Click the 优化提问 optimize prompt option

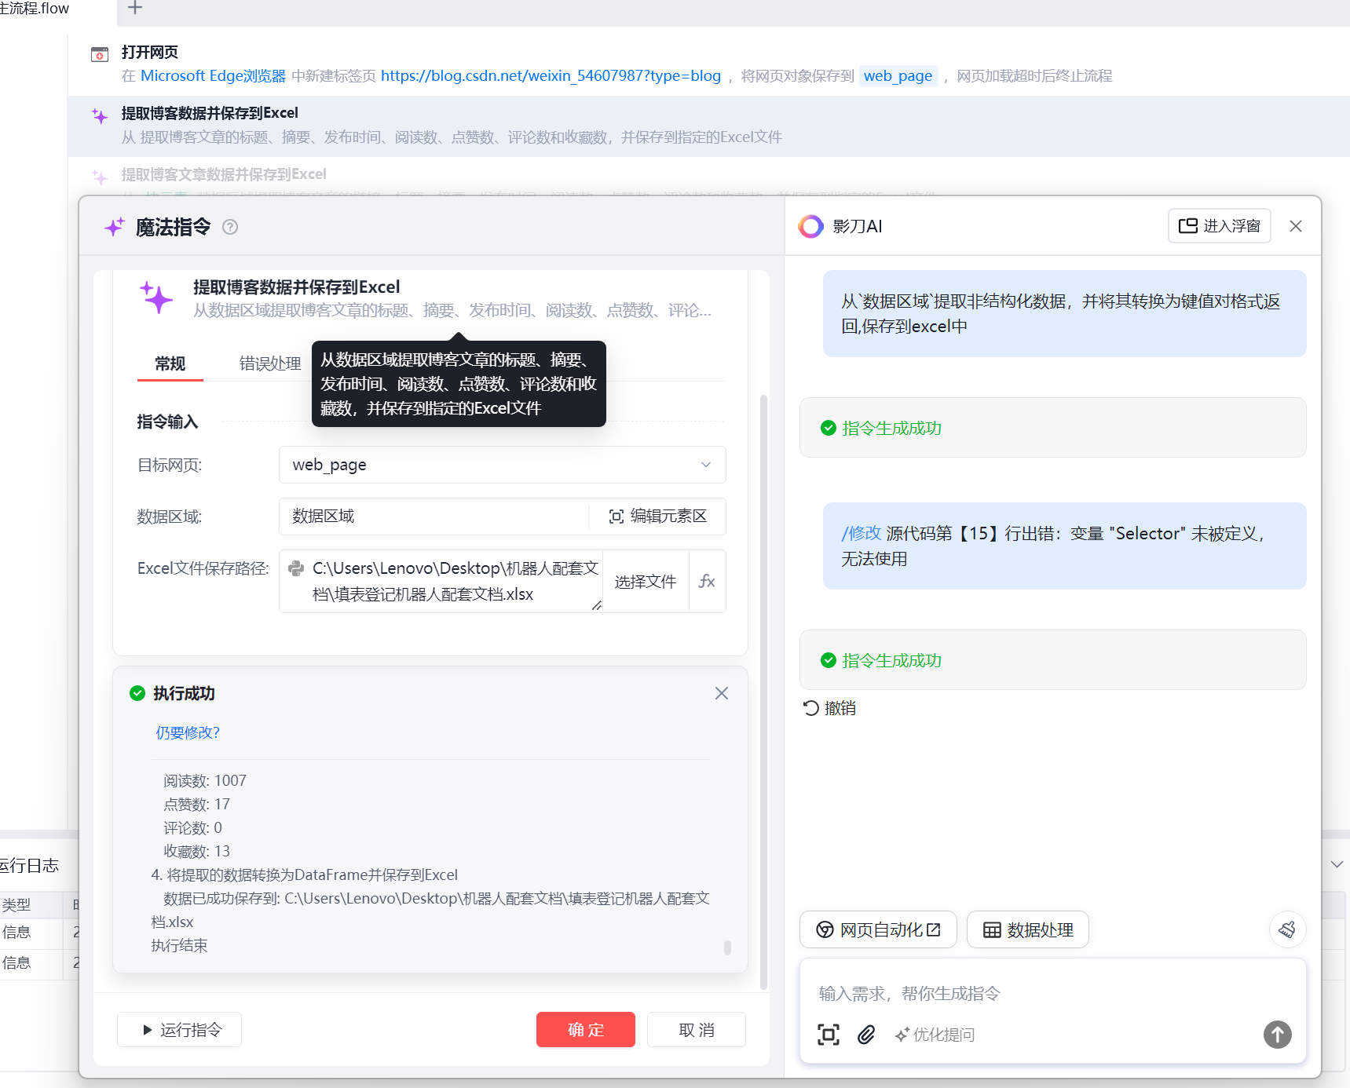tap(935, 1035)
